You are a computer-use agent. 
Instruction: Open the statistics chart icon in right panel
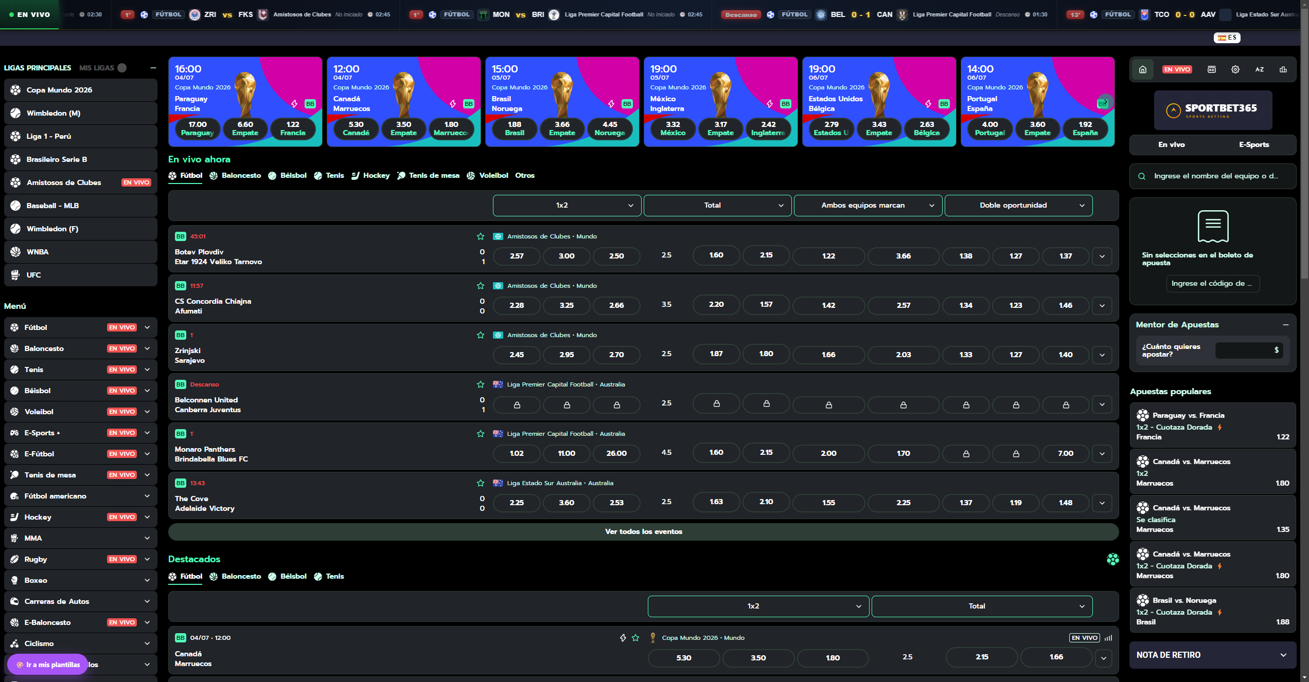coord(1283,69)
